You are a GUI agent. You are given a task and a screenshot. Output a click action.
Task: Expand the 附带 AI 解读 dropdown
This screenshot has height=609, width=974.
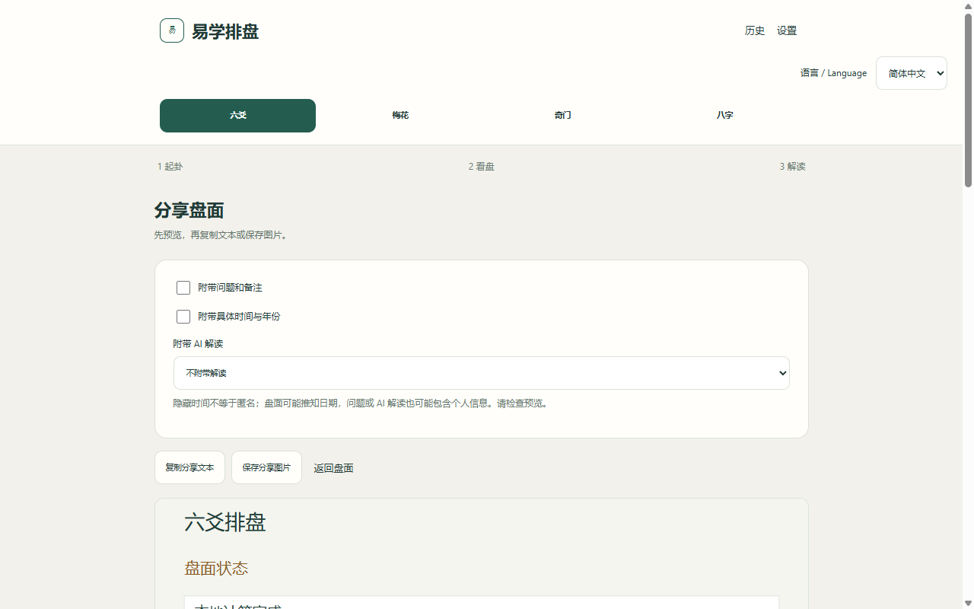(x=482, y=373)
